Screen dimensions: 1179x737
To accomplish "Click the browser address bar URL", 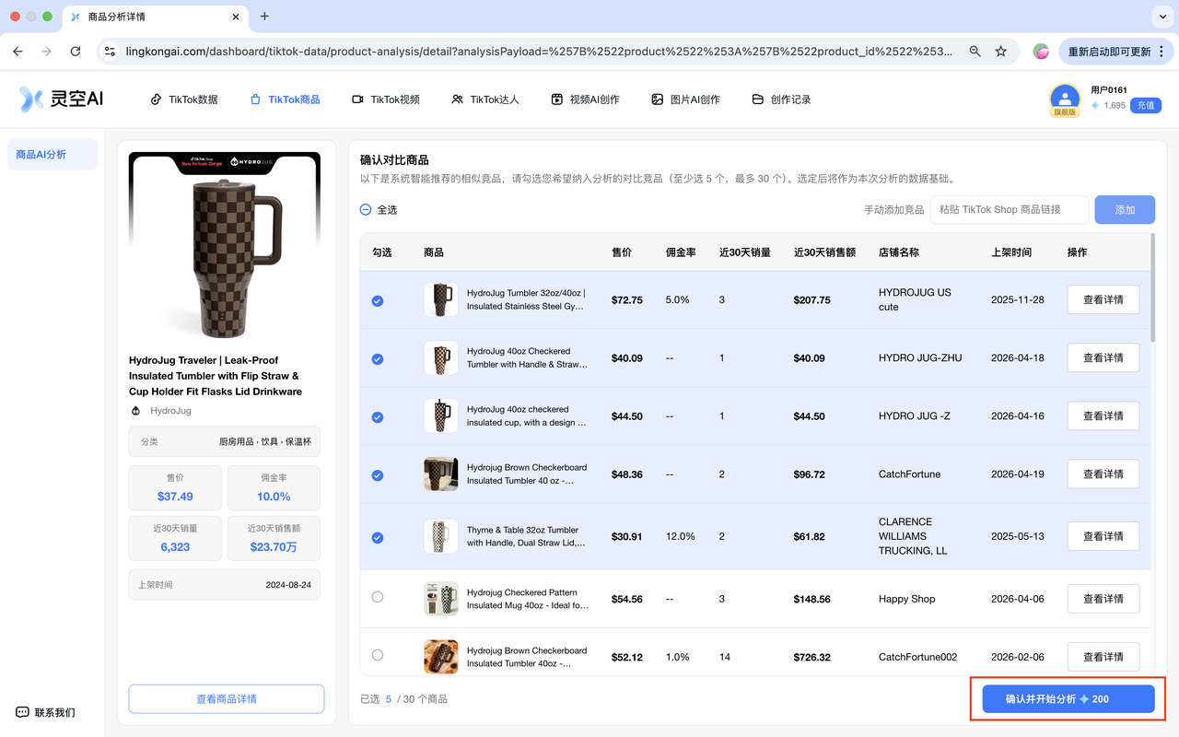I will click(539, 52).
